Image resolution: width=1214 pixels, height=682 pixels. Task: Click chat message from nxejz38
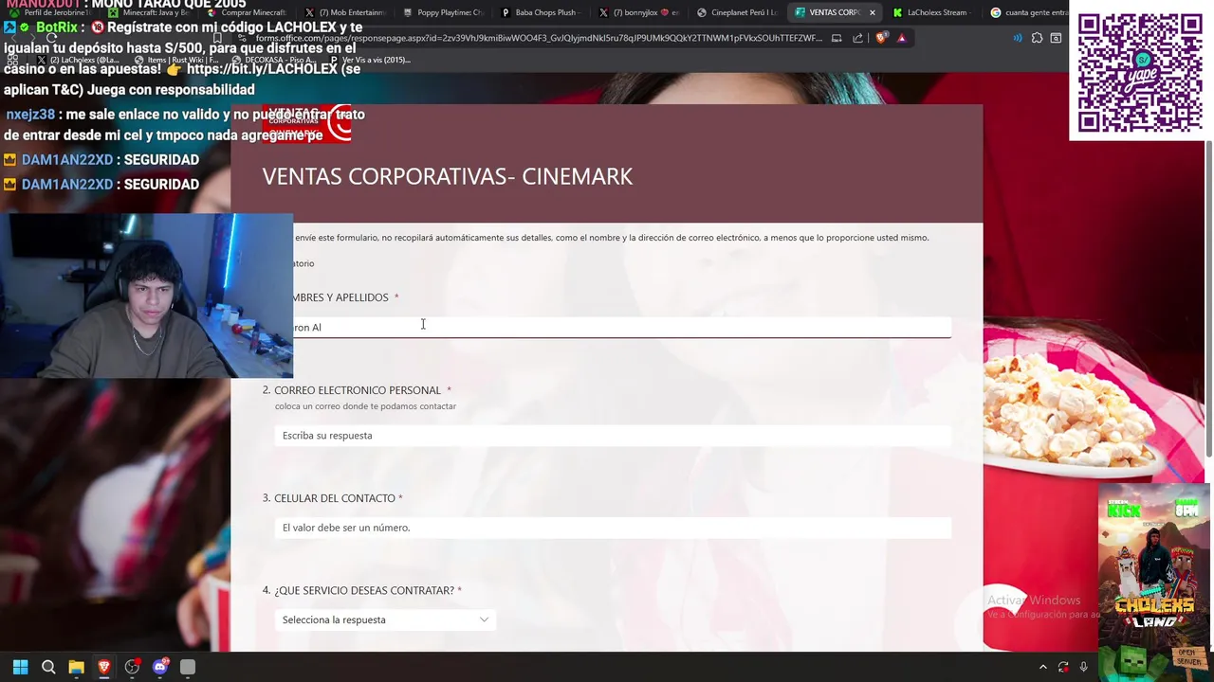pos(185,124)
